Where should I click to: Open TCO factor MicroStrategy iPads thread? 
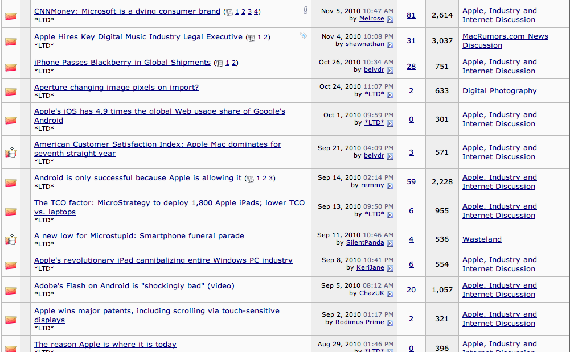pos(169,207)
